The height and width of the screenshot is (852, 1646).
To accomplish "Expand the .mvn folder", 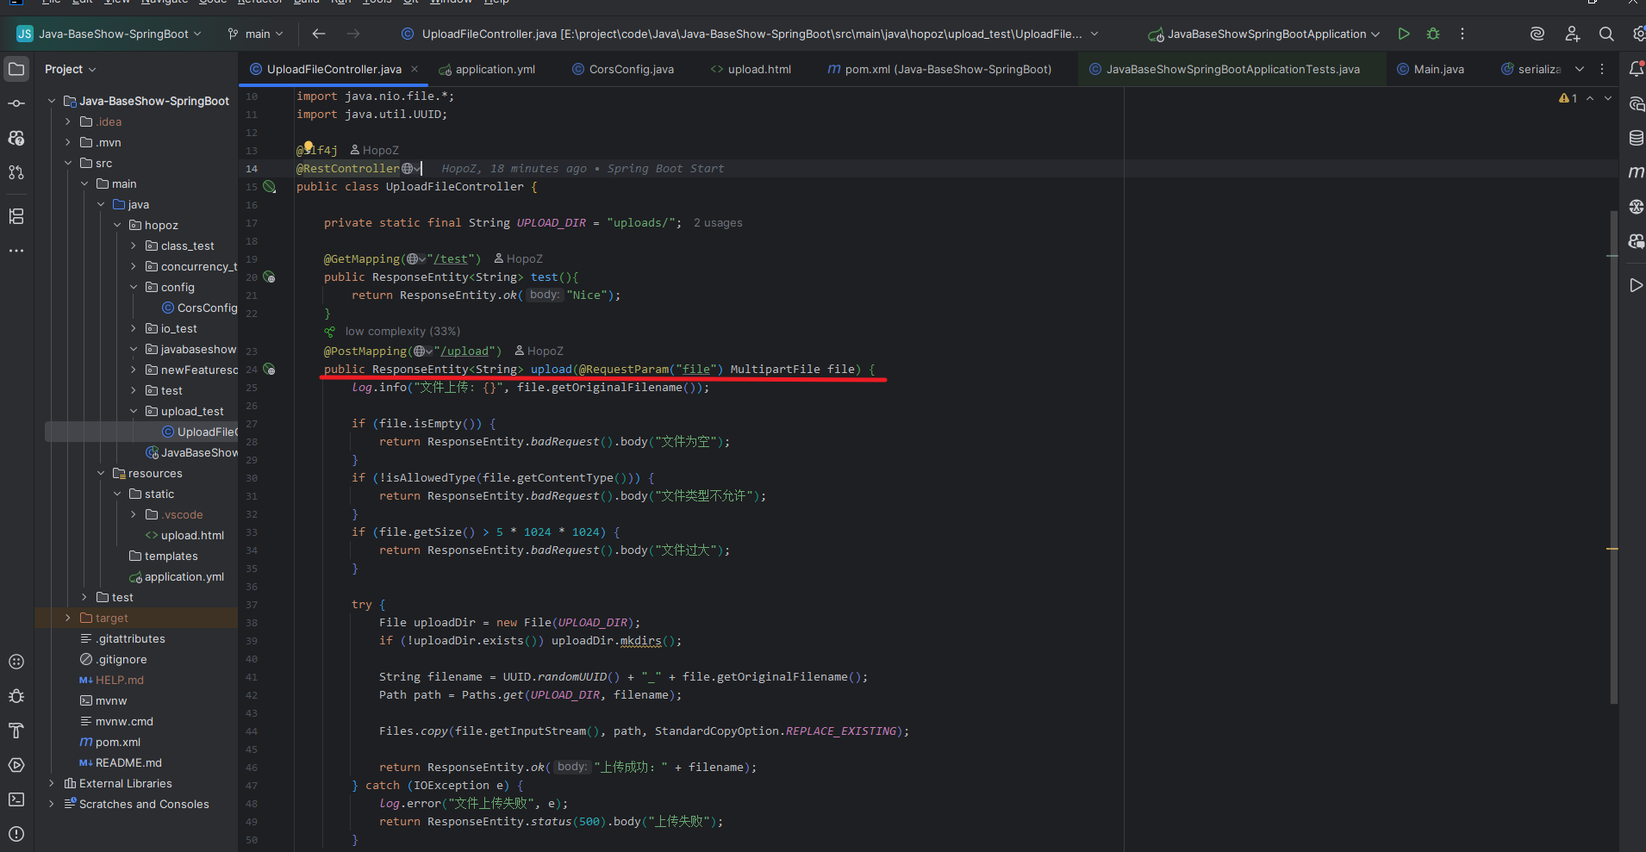I will [68, 142].
